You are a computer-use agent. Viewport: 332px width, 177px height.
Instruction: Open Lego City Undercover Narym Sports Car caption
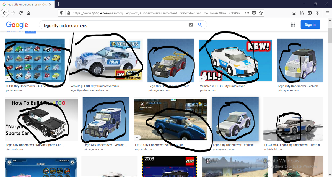coord(35,145)
